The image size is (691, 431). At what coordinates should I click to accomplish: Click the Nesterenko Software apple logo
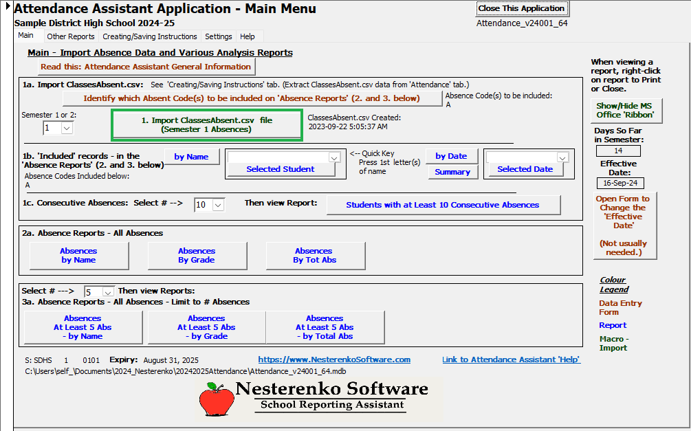pyautogui.click(x=217, y=399)
